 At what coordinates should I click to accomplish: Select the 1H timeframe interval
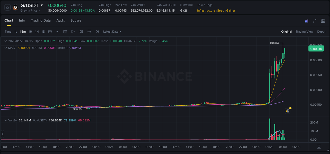[x=30, y=32]
